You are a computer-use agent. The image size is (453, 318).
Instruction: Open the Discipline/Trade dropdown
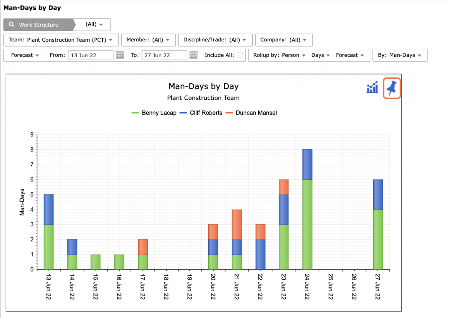coord(215,40)
